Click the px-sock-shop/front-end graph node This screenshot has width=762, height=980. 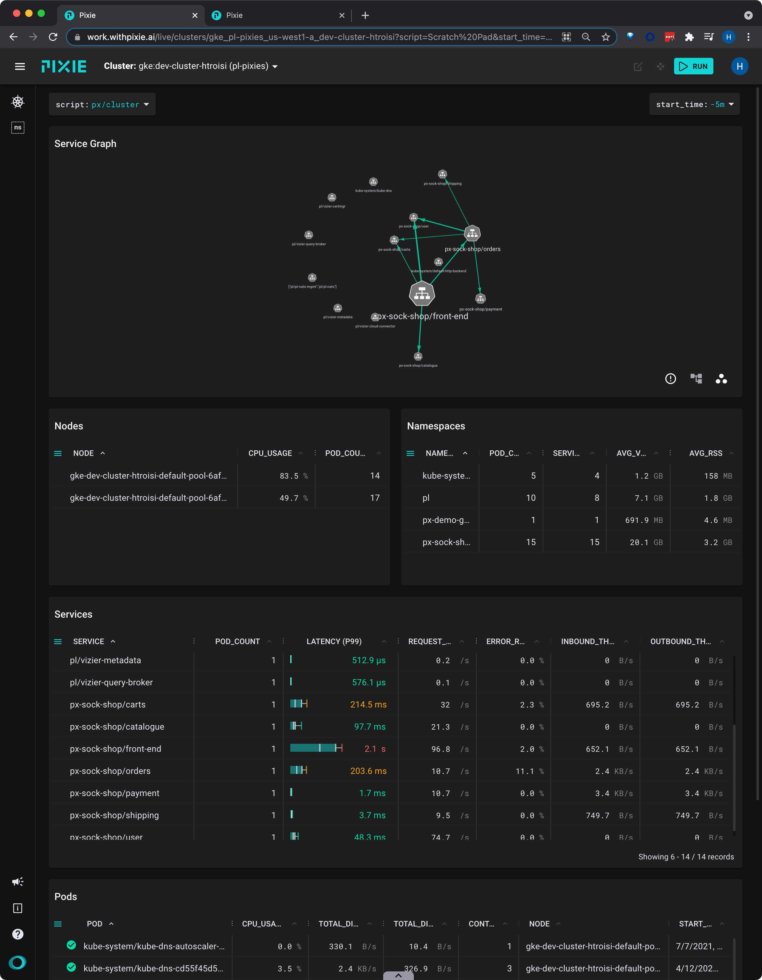422,294
